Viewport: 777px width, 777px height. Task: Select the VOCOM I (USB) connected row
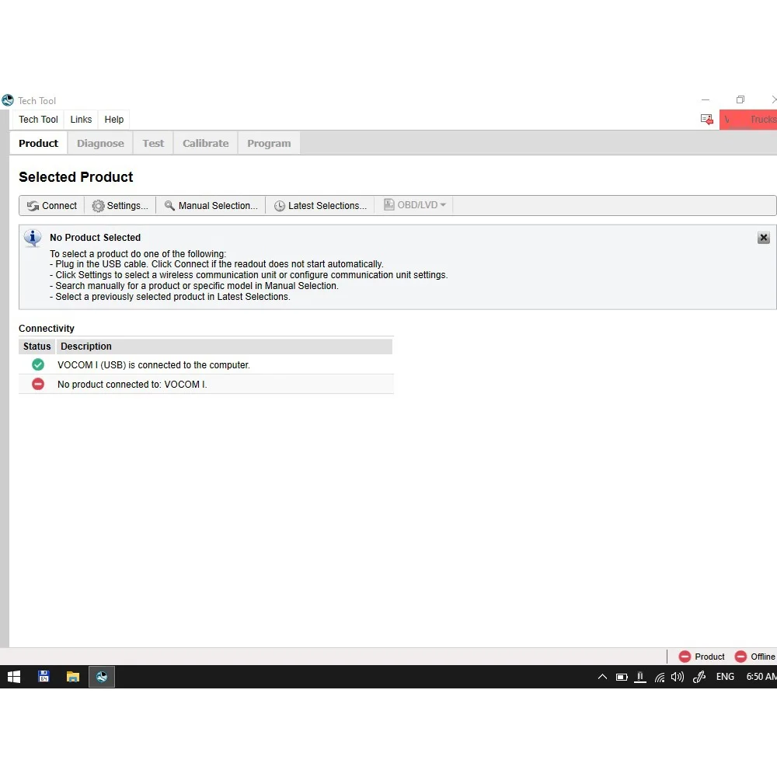point(206,364)
